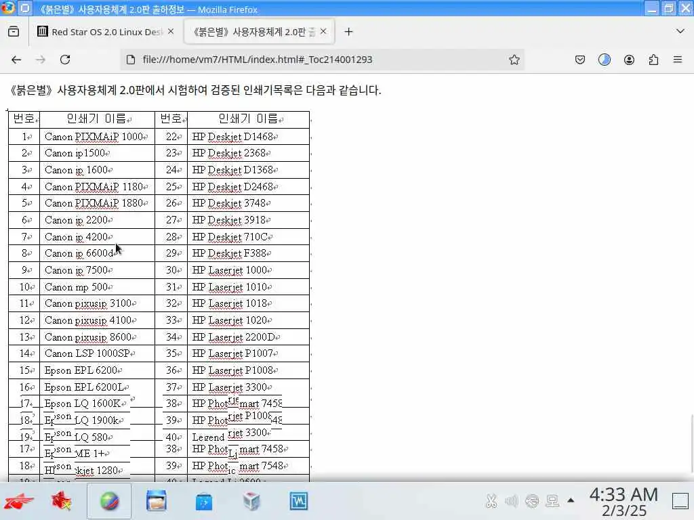Click the Canon ip 2200 cell
This screenshot has height=520, width=694.
(x=98, y=220)
